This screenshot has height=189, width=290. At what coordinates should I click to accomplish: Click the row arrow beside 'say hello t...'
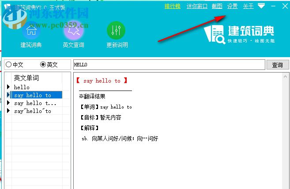(8, 103)
